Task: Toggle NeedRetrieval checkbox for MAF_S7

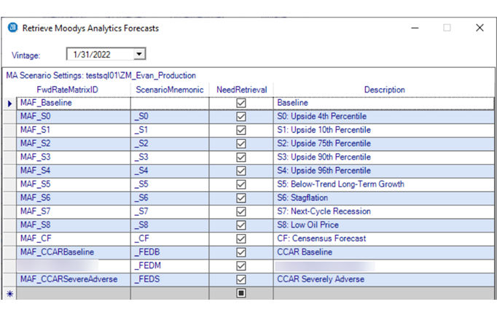Action: point(241,211)
